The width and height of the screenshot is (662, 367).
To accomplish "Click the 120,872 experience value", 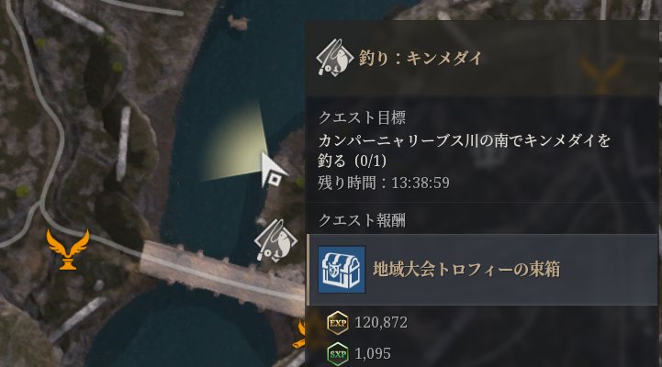I will click(381, 323).
